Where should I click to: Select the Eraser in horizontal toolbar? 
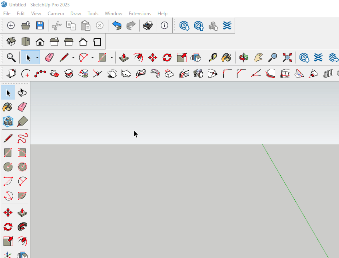click(49, 58)
